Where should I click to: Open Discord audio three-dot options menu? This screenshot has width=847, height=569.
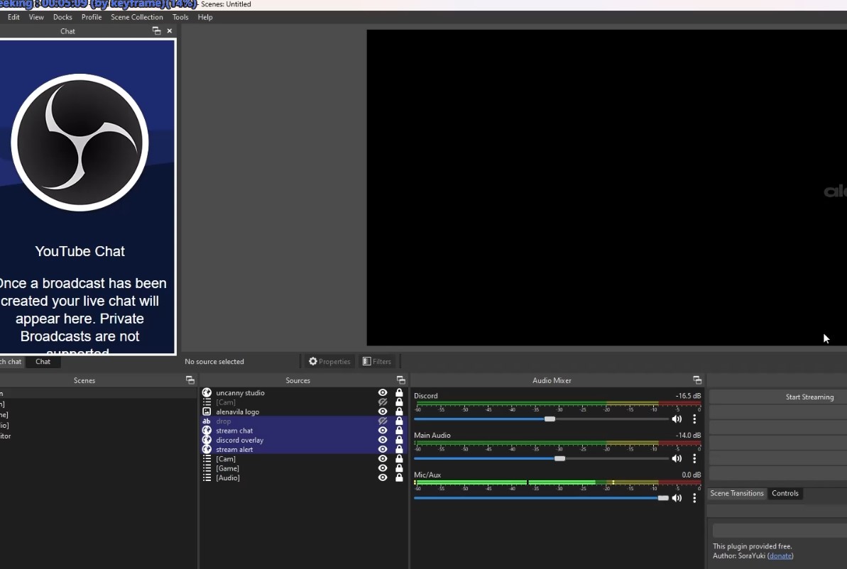694,419
